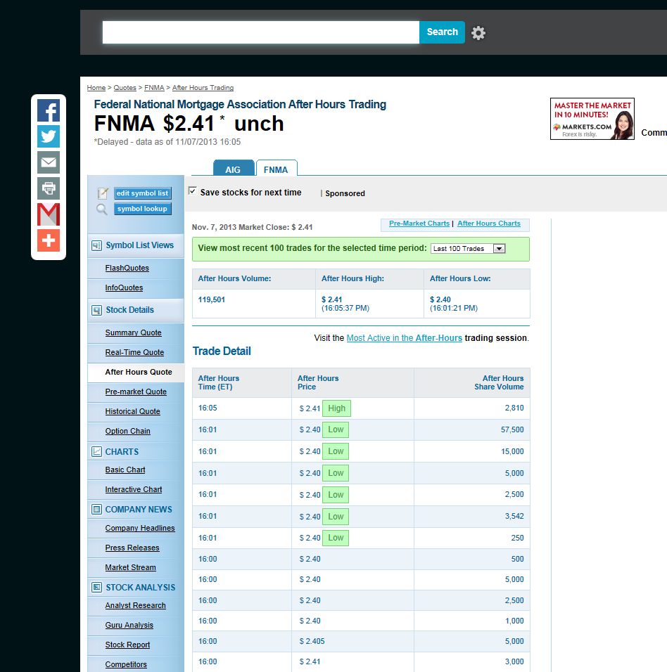Image resolution: width=667 pixels, height=672 pixels.
Task: Share page on Twitter
Action: (x=49, y=136)
